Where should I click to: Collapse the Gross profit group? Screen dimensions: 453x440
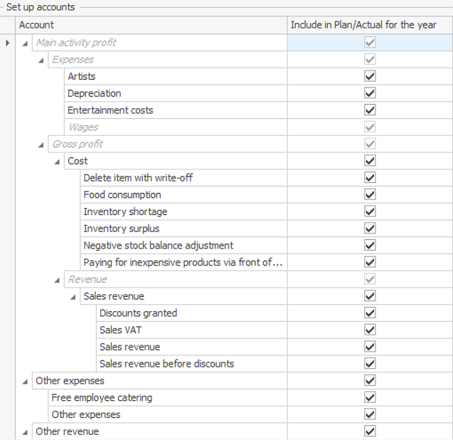pos(41,145)
